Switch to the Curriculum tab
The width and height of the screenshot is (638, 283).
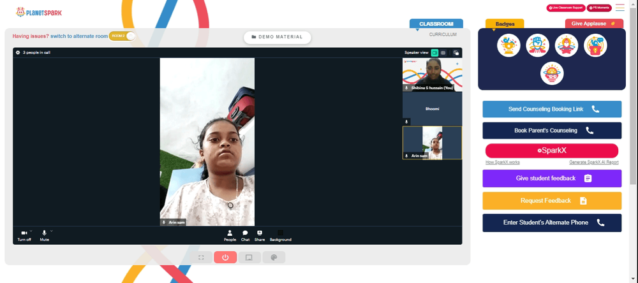[x=443, y=34]
